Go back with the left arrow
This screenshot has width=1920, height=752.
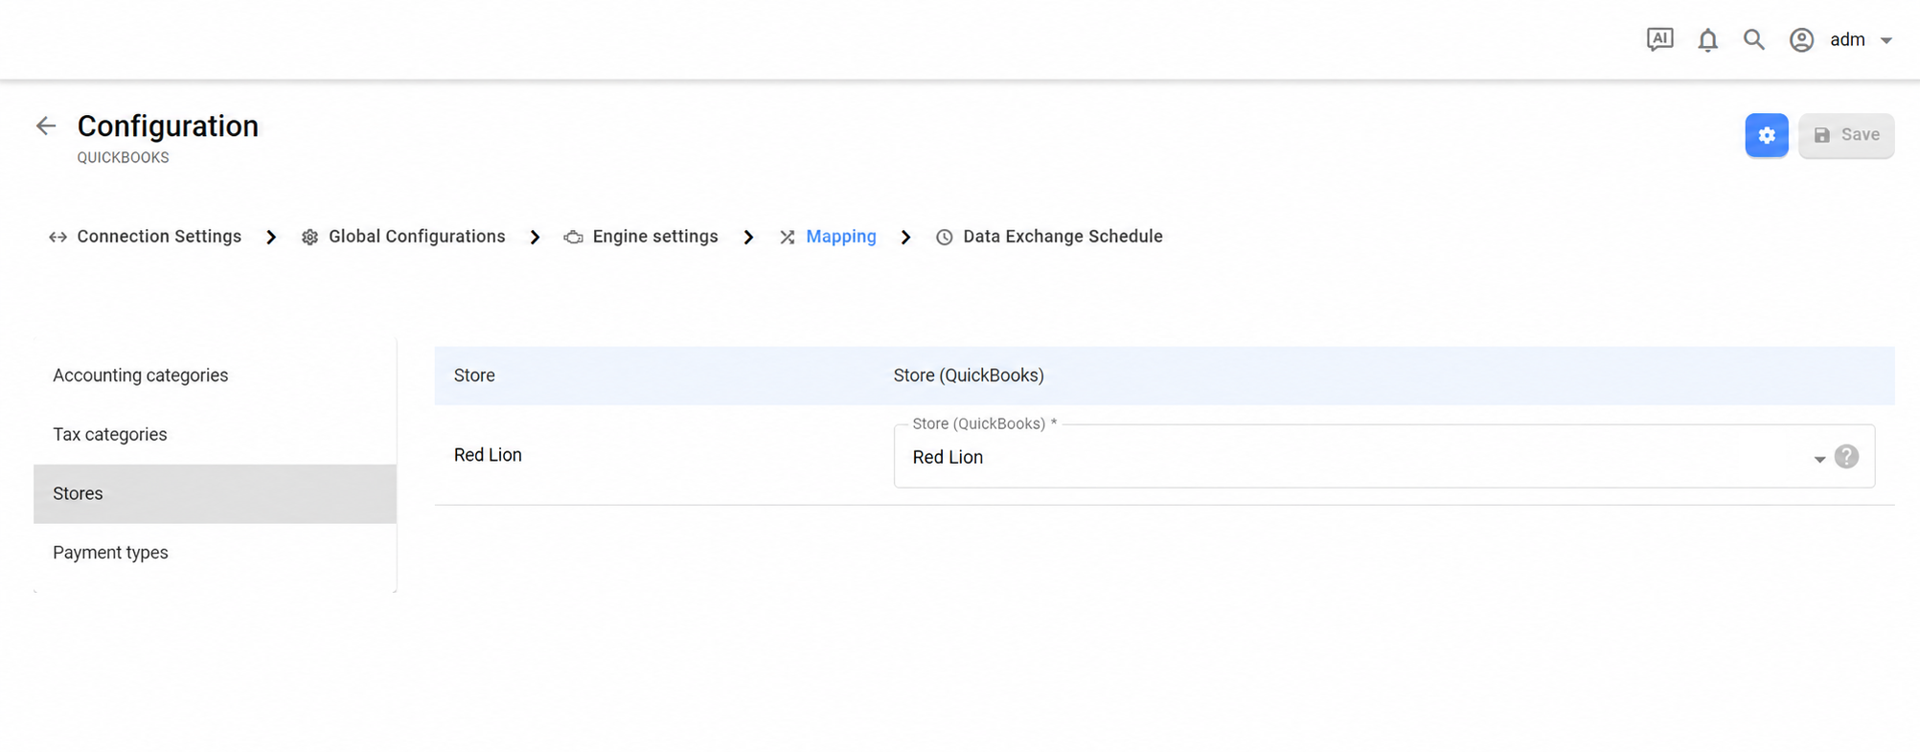pyautogui.click(x=46, y=125)
